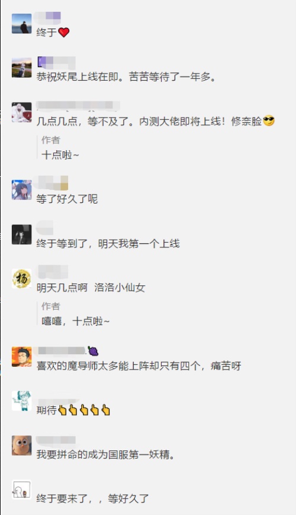Open the gold 扬 character avatar
Image resolution: width=296 pixels, height=515 pixels.
tap(22, 279)
